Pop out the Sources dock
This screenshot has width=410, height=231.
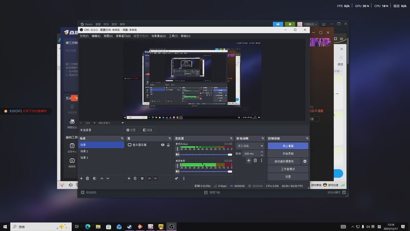tap(170, 138)
